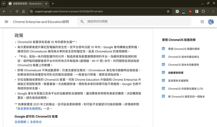Open ChromeOS 版本未自動更新 article
This screenshot has height=127, width=217.
click(184, 65)
